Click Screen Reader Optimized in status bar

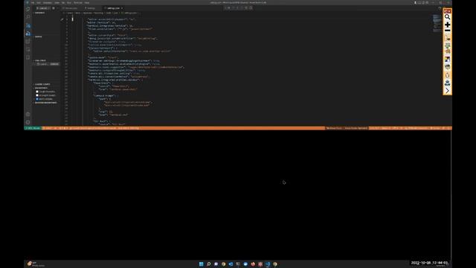356,128
